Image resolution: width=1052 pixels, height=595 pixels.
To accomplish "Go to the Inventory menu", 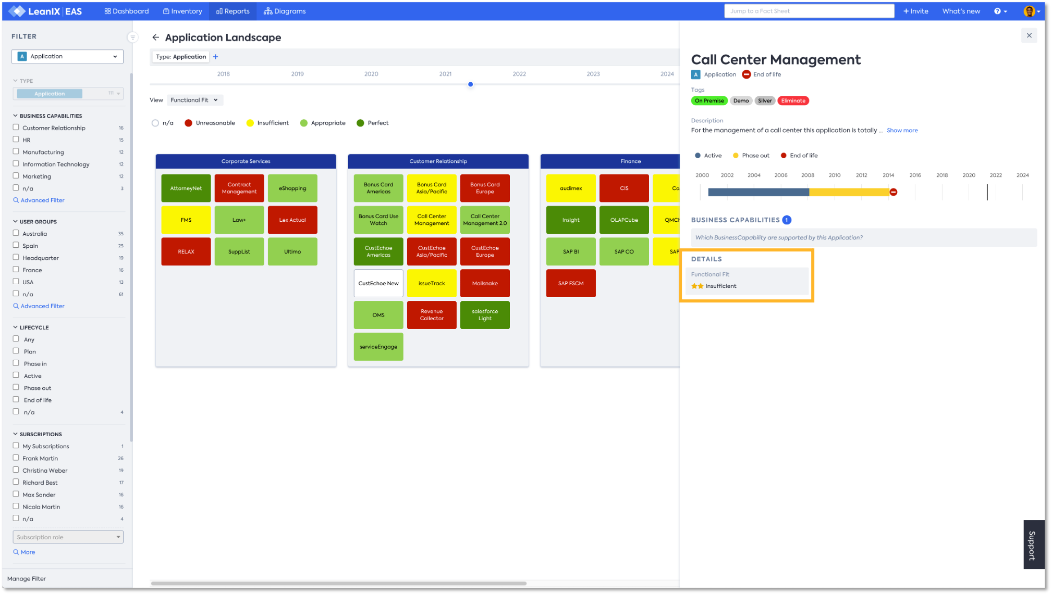I will point(182,11).
